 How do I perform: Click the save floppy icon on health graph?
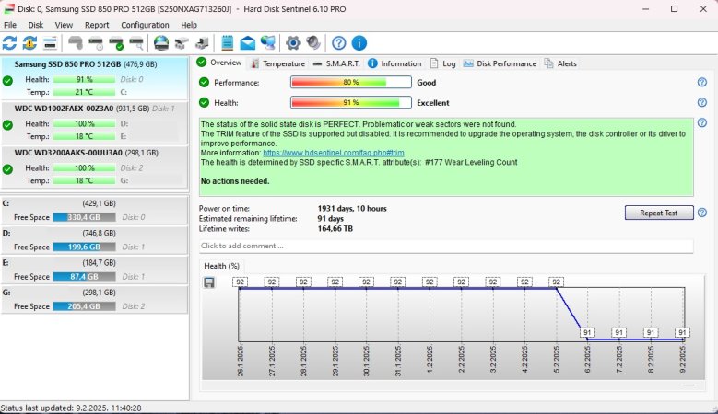tap(209, 282)
